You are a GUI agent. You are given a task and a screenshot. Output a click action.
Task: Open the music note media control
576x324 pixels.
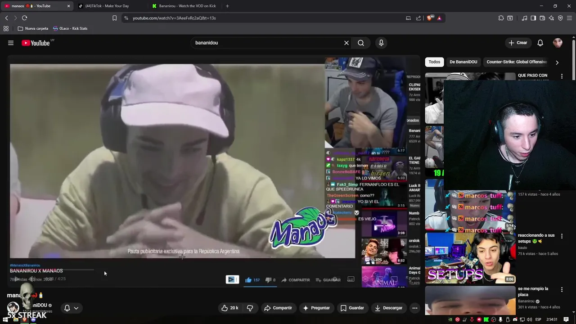pos(524,18)
